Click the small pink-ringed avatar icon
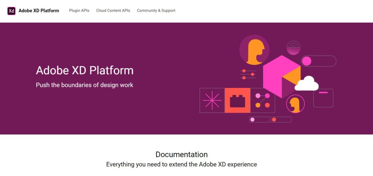 [295, 104]
